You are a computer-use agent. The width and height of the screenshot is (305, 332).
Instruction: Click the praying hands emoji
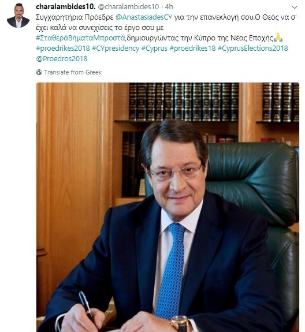tap(278, 38)
